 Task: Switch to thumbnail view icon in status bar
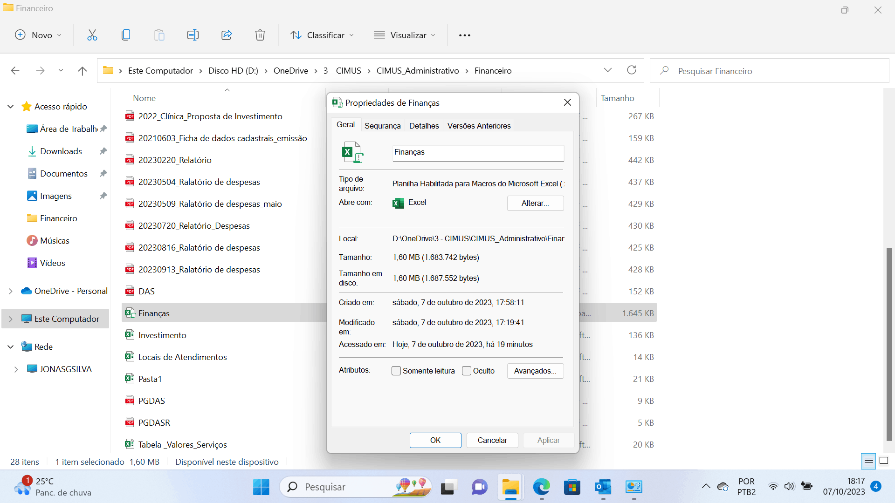[883, 462]
